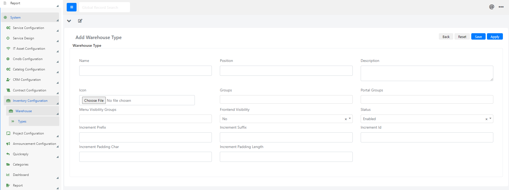Focus the Increment Prefix field
This screenshot has width=509, height=190.
[145, 137]
